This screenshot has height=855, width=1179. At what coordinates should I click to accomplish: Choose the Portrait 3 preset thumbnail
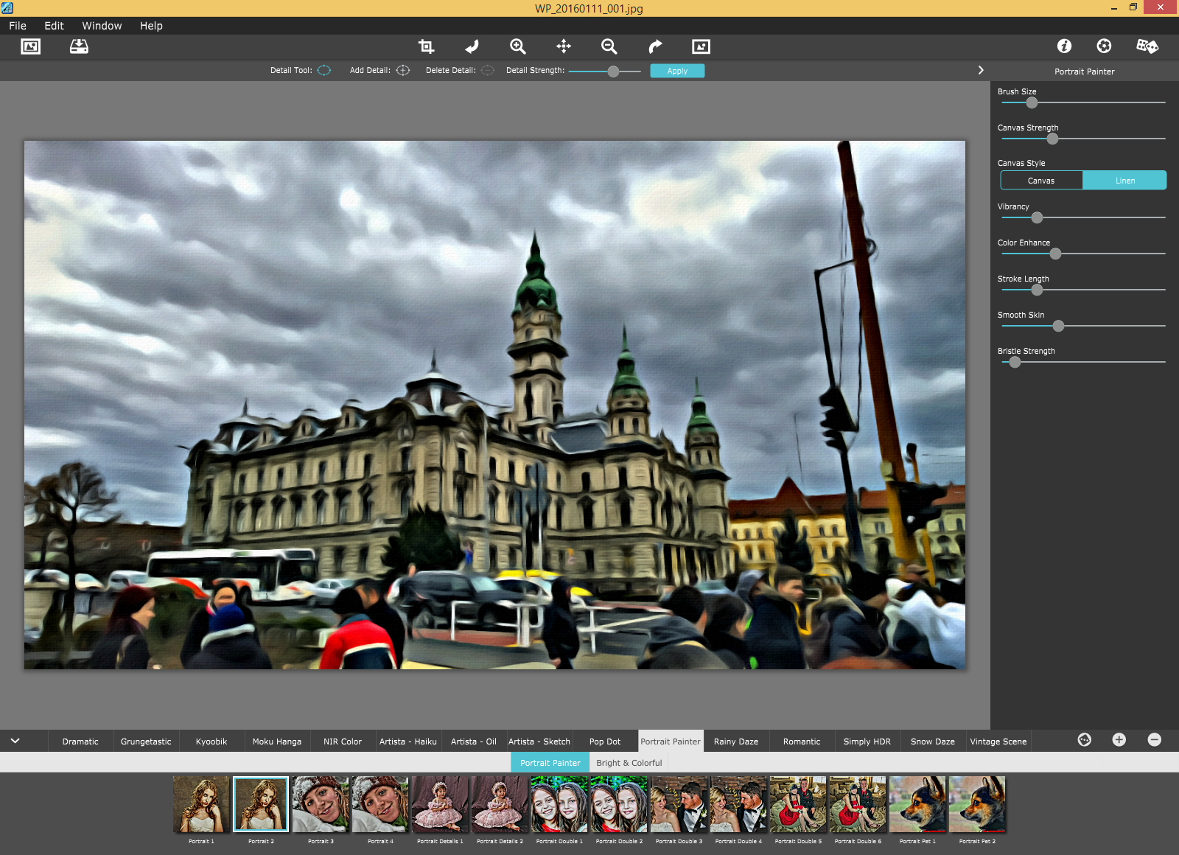point(321,804)
